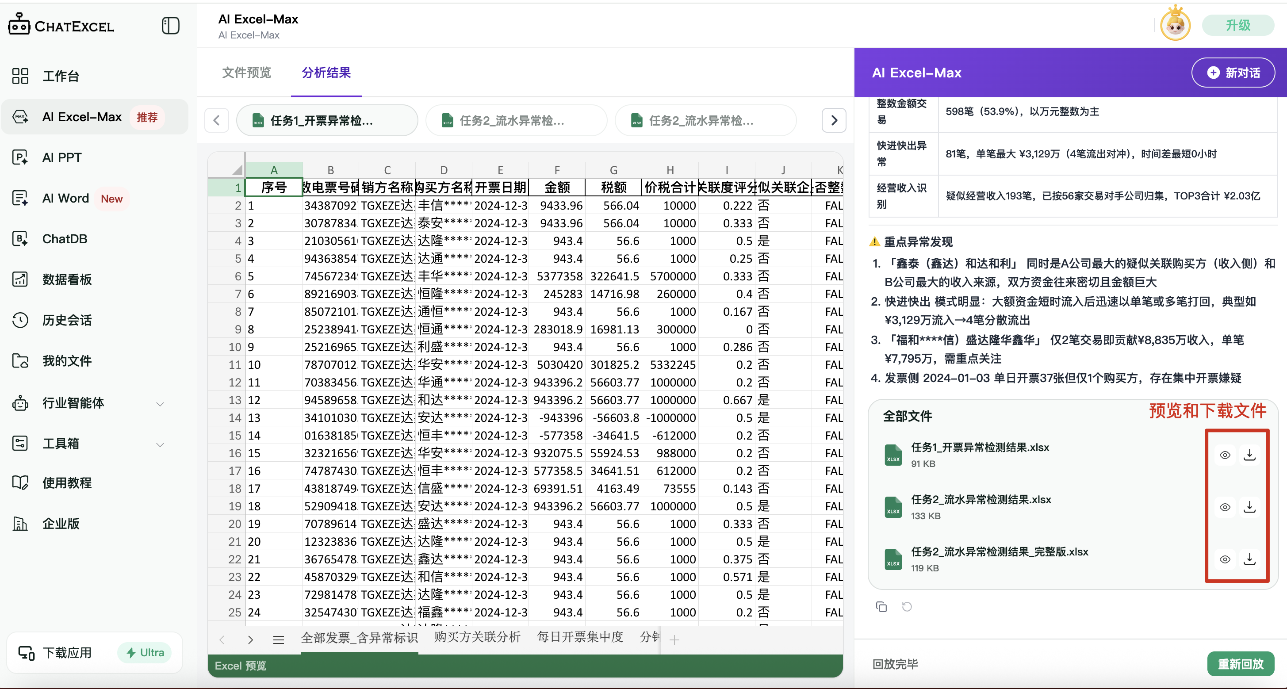Open AI Excel-Max in sidebar
Viewport: 1287px width, 689px height.
pyautogui.click(x=95, y=117)
